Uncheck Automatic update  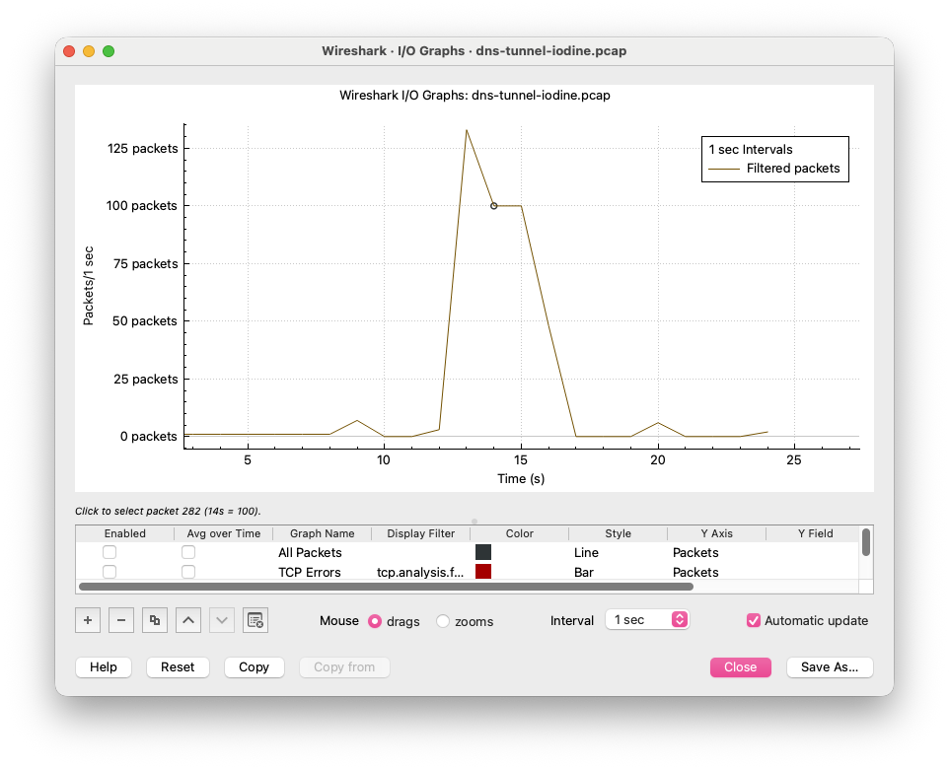754,620
